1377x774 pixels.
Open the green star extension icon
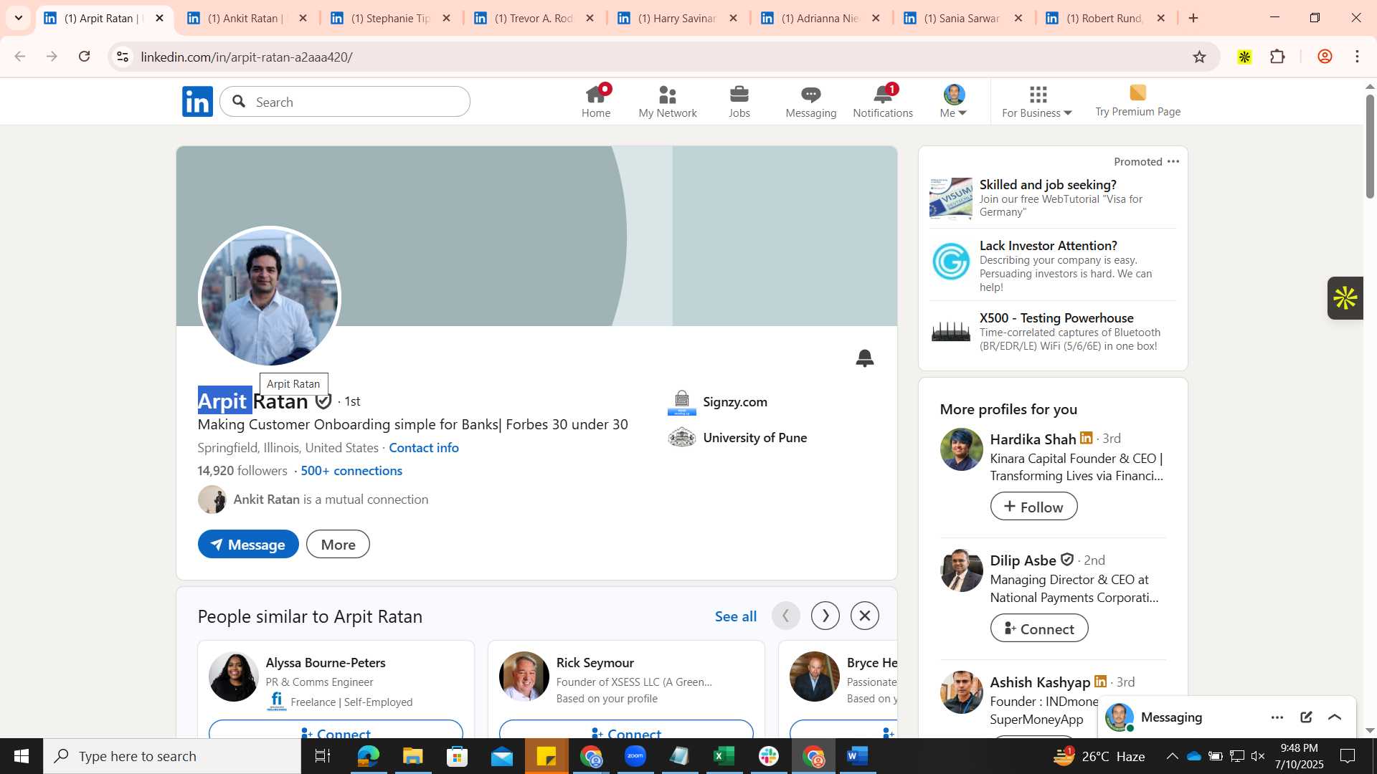tap(1244, 57)
